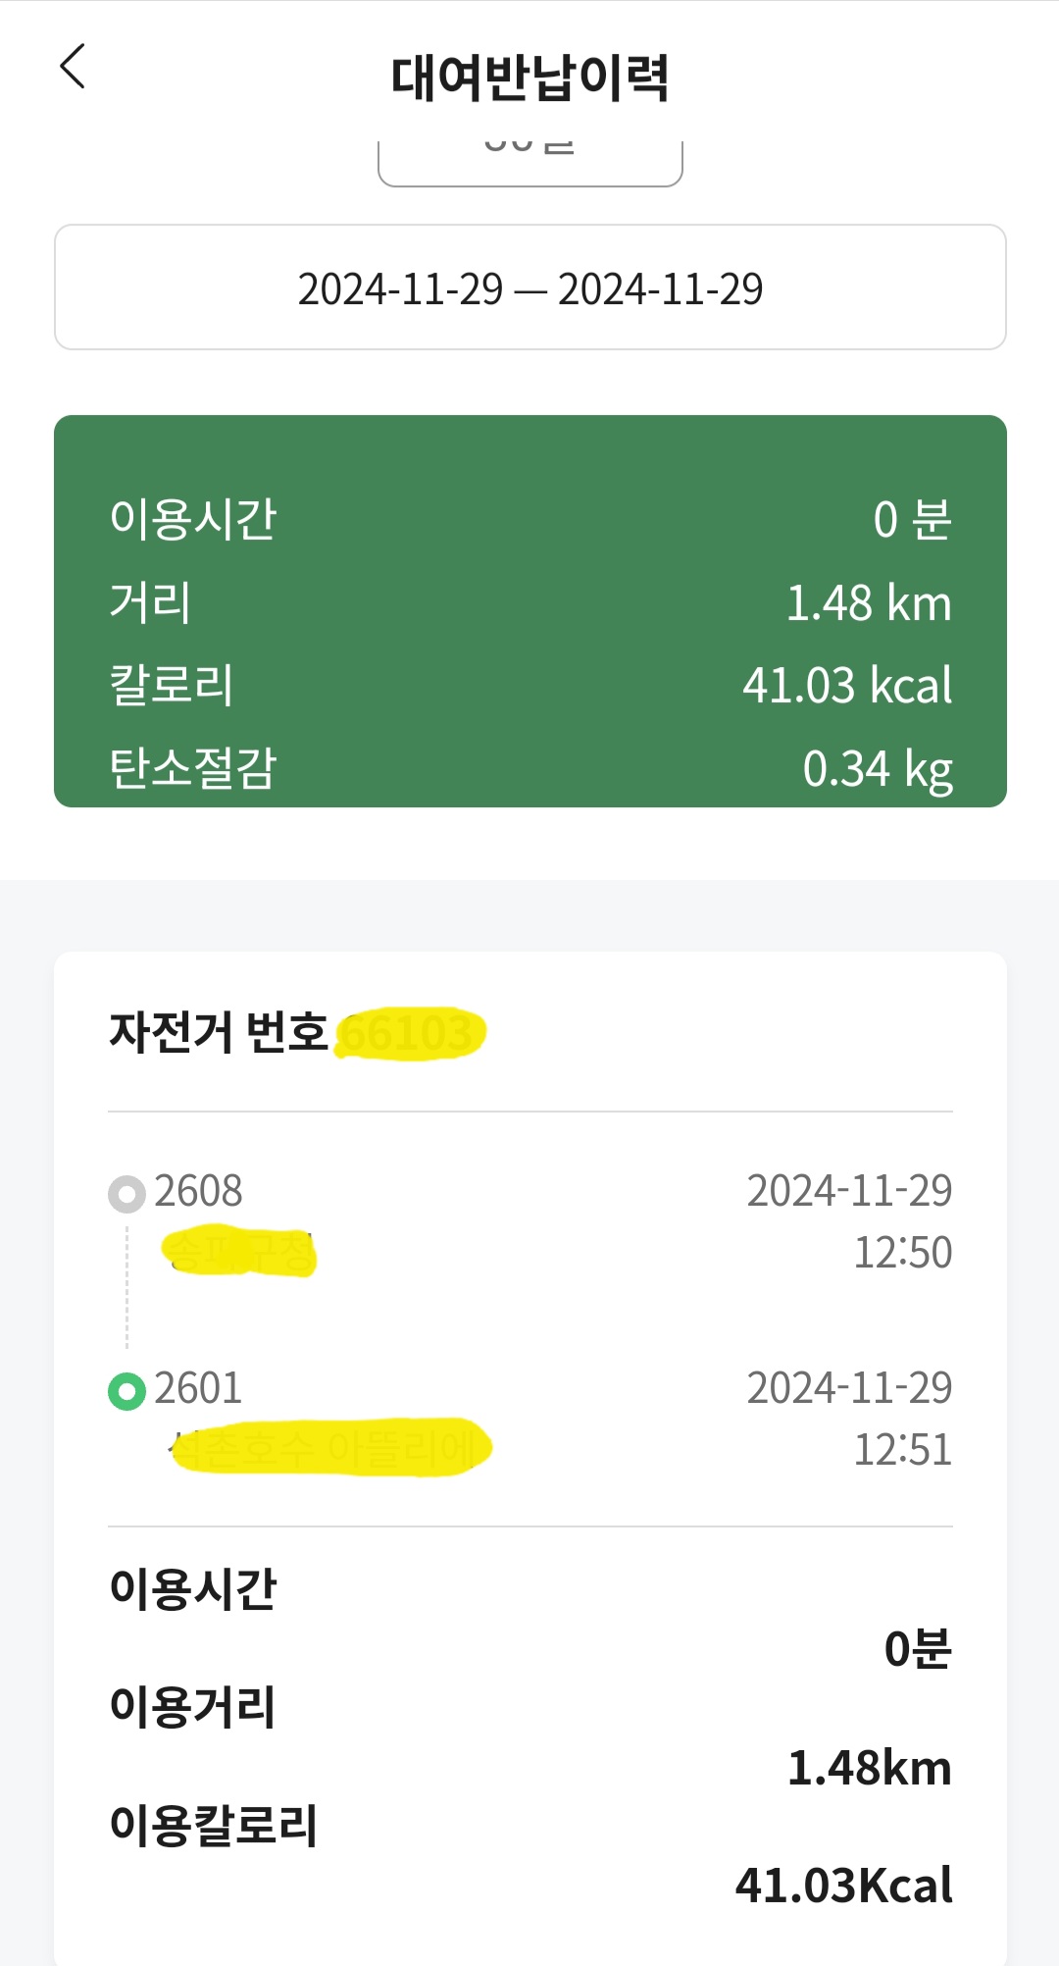Image resolution: width=1059 pixels, height=1966 pixels.
Task: Select the 탄소절감 0.34 kg value
Action: [878, 768]
